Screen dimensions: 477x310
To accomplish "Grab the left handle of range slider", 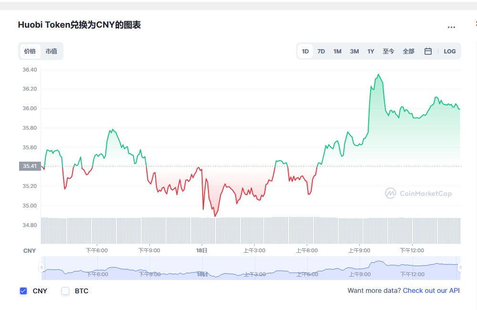I will [x=41, y=268].
